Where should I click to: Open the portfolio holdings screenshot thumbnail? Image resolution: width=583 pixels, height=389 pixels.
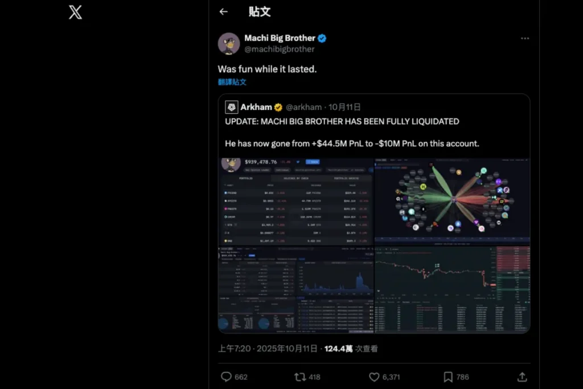[x=295, y=202]
